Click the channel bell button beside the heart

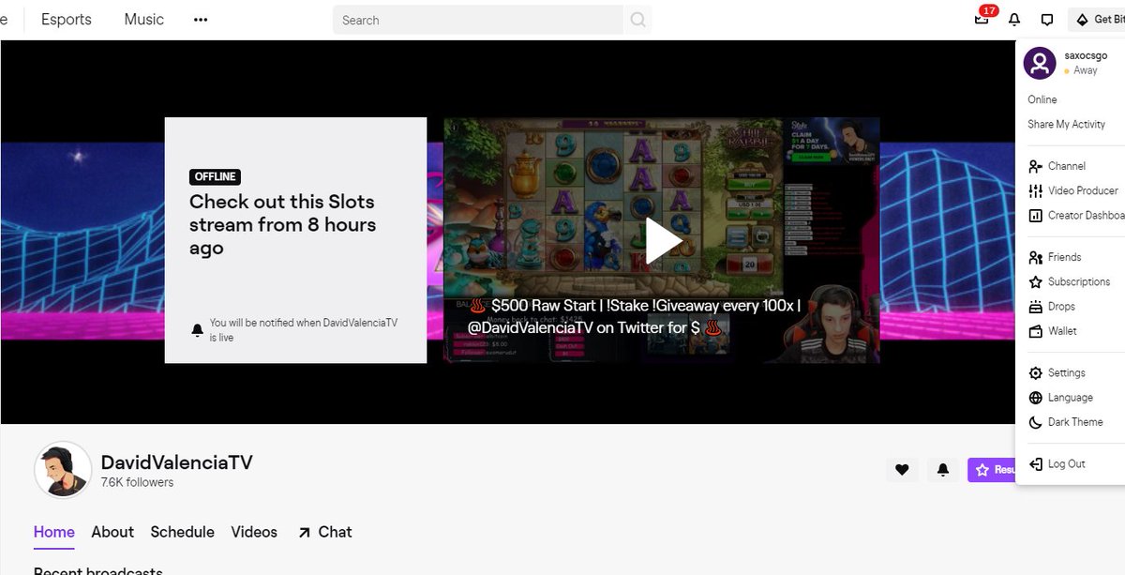pos(943,470)
